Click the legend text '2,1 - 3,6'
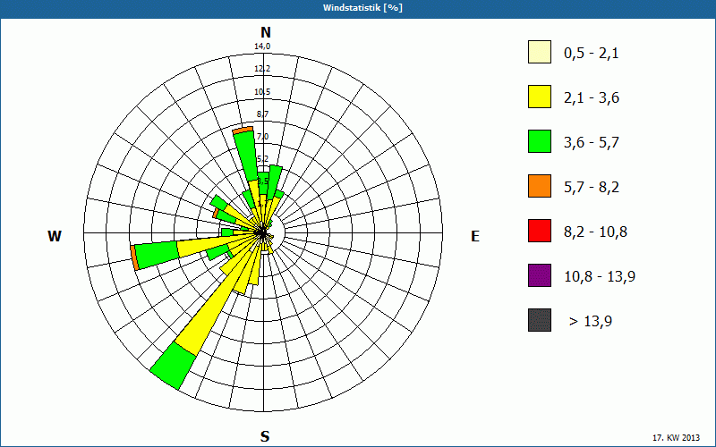716x447 pixels. (x=592, y=98)
